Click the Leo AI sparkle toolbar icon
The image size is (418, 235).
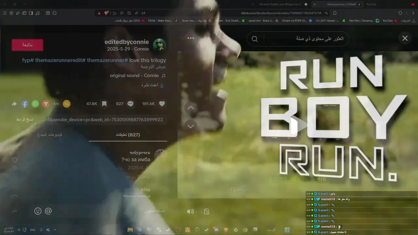pyautogui.click(x=18, y=13)
